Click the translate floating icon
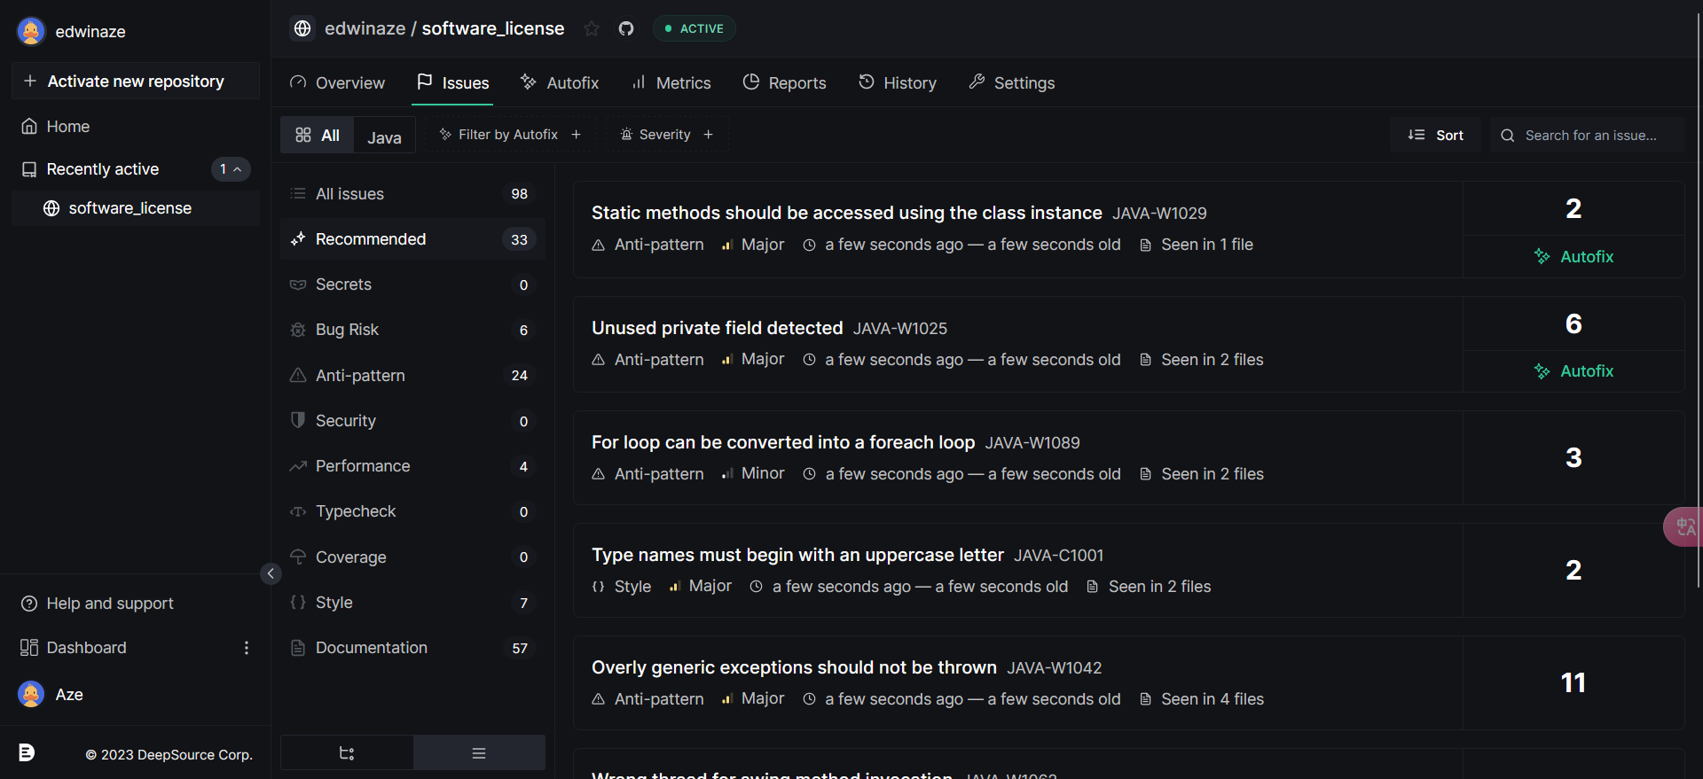 [1684, 527]
